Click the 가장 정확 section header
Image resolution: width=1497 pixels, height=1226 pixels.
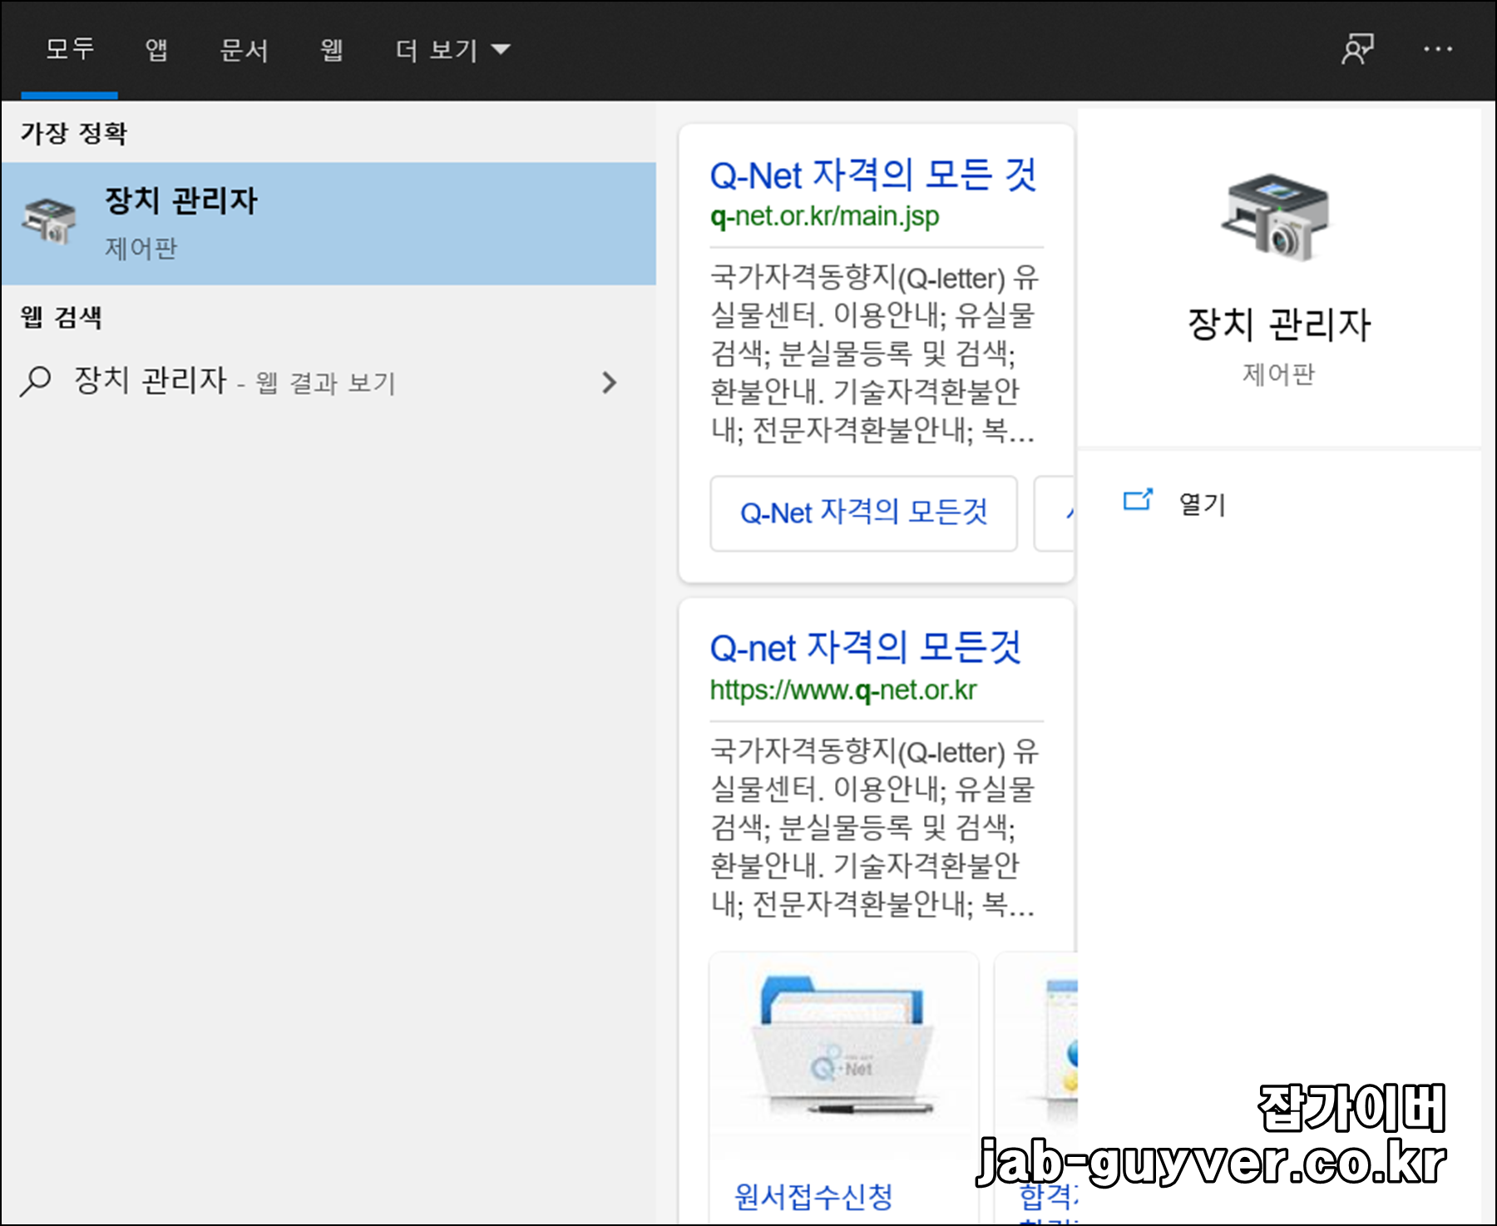pyautogui.click(x=74, y=133)
